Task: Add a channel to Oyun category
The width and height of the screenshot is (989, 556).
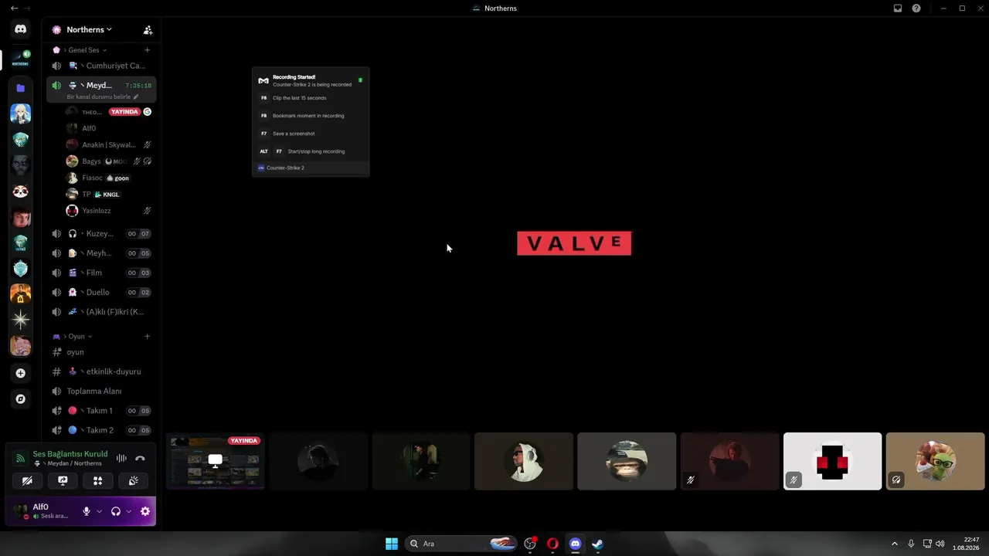Action: 147,337
